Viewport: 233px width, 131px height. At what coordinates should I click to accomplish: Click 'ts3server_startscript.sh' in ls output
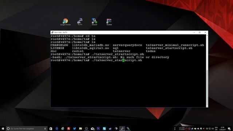tap(169, 48)
